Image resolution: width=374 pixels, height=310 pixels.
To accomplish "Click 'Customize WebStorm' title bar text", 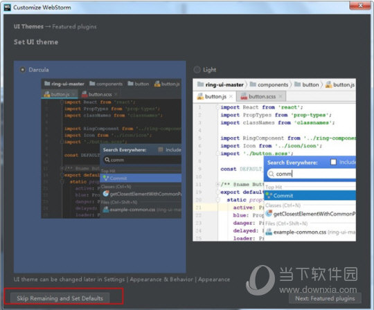I will (x=42, y=8).
